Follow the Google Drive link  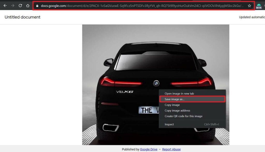click(x=149, y=149)
